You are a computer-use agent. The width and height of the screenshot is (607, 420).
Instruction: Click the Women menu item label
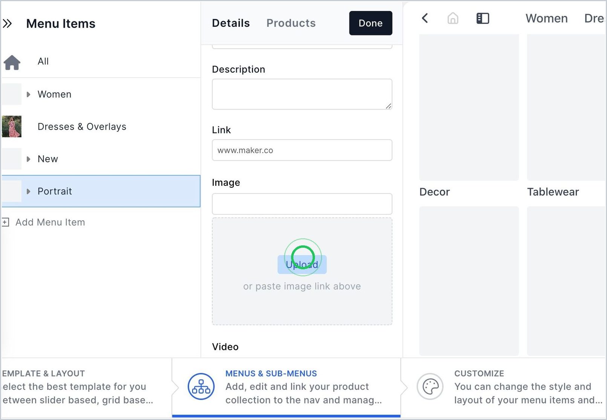coord(55,94)
